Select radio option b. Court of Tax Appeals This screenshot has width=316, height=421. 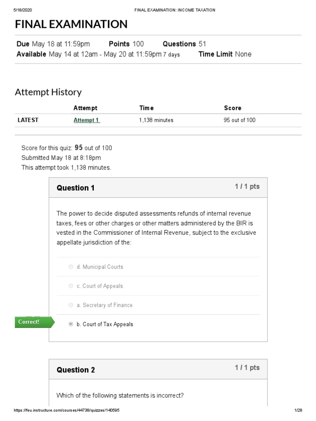71,324
